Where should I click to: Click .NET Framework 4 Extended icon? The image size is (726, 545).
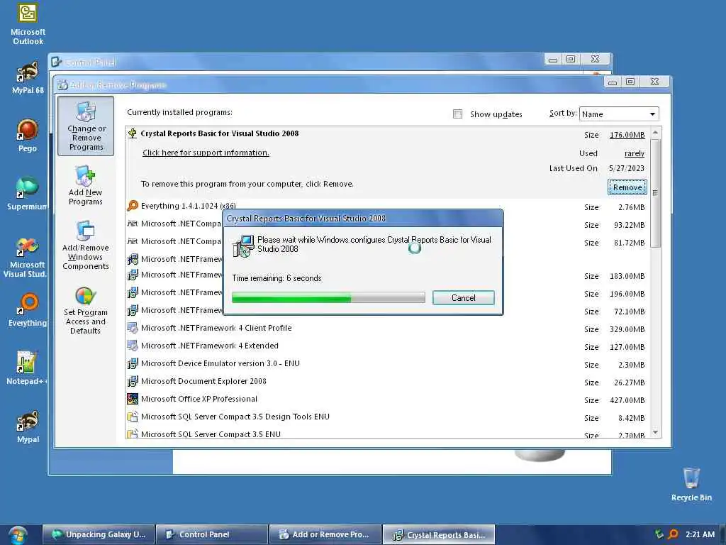click(133, 346)
